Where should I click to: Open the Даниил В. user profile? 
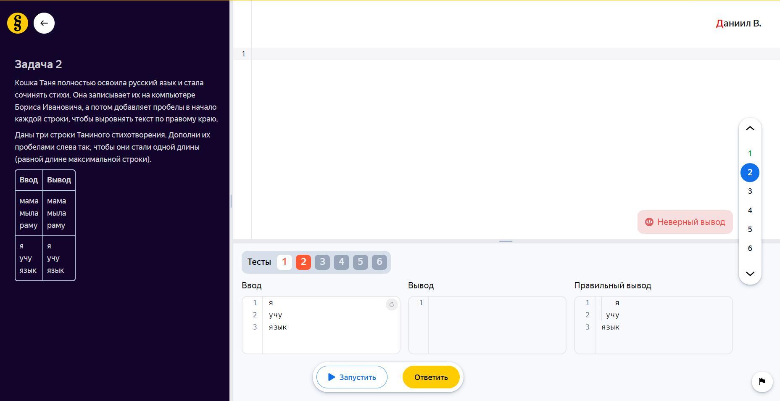738,24
